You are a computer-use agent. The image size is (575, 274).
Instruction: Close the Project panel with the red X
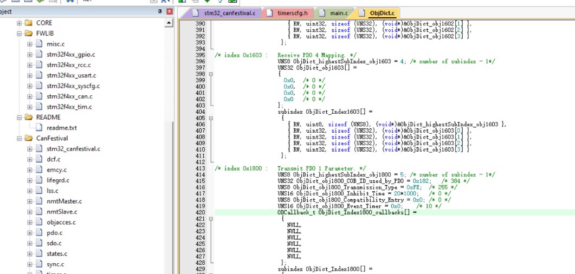169,11
